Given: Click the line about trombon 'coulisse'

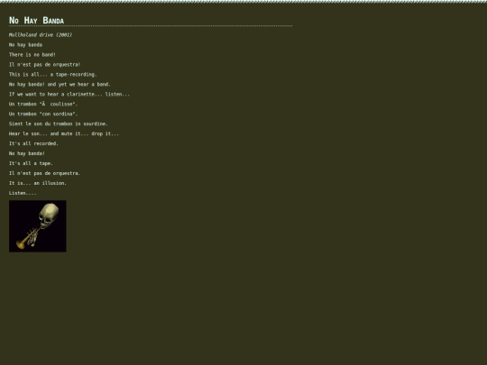Looking at the screenshot, I should click(43, 104).
